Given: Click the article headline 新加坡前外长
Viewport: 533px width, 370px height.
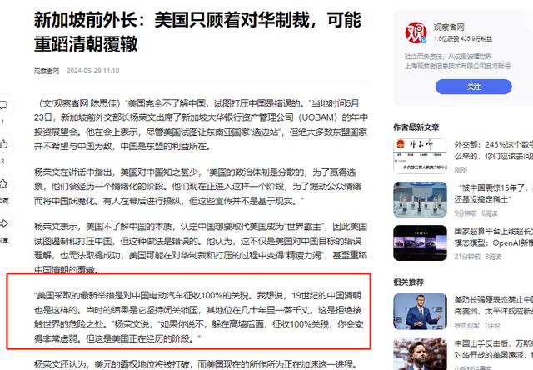Looking at the screenshot, I should [197, 32].
